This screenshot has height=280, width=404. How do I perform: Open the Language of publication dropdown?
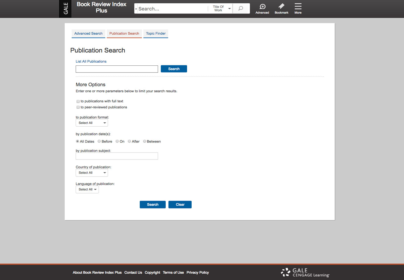[87, 190]
